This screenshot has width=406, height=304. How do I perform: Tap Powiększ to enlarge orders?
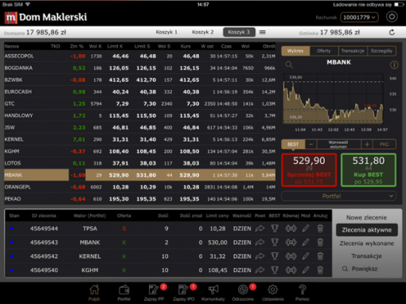click(361, 269)
